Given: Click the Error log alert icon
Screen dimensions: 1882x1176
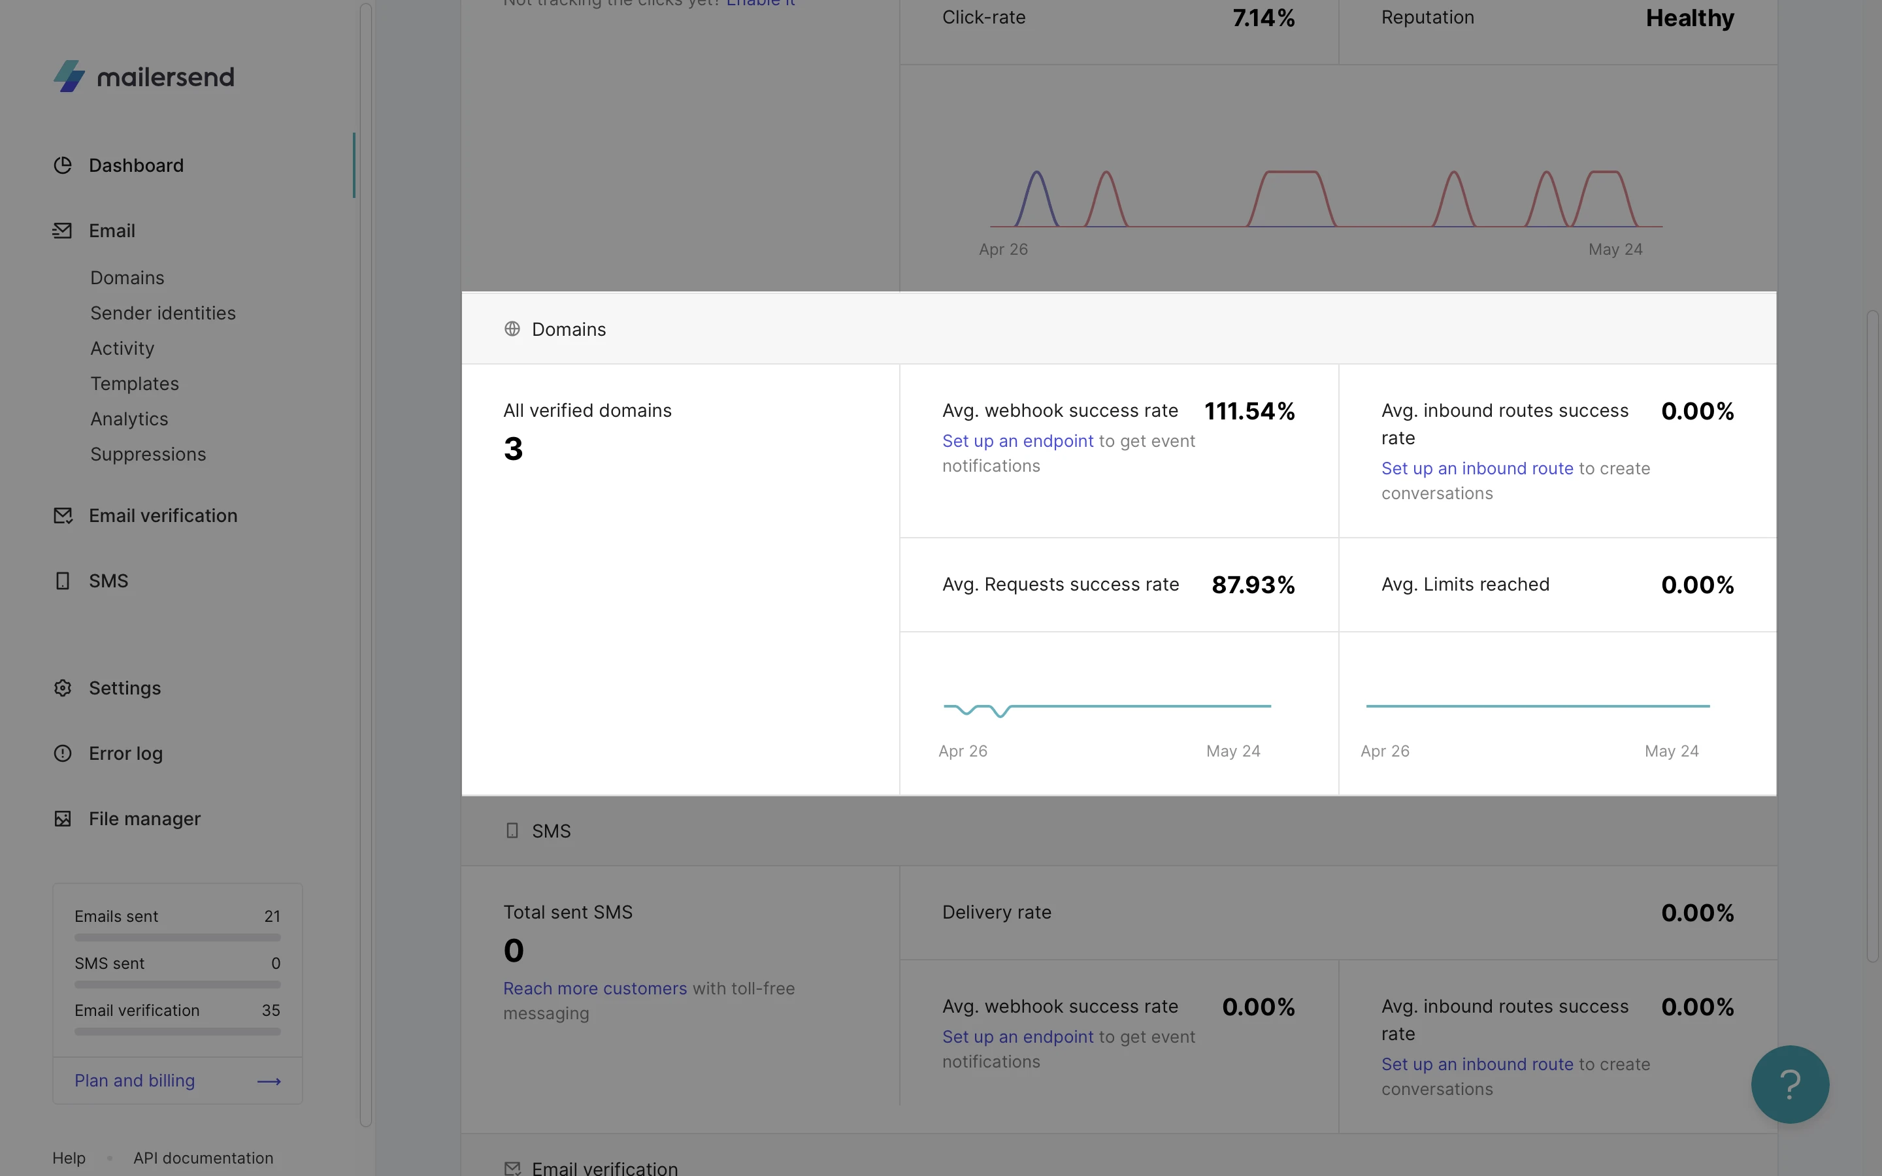Looking at the screenshot, I should (x=63, y=754).
